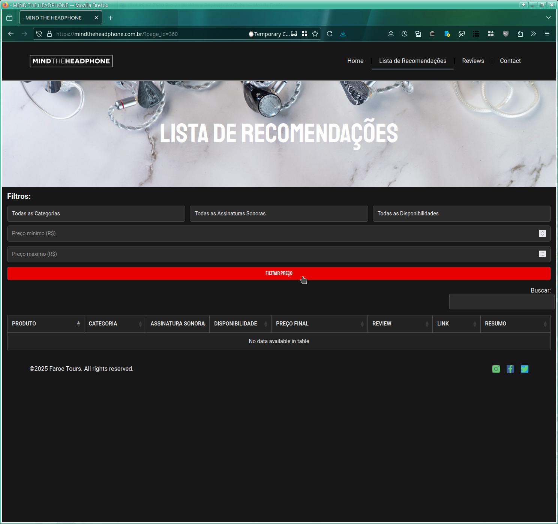Image resolution: width=558 pixels, height=524 pixels.
Task: Click the Buscar search input field
Action: coord(501,302)
